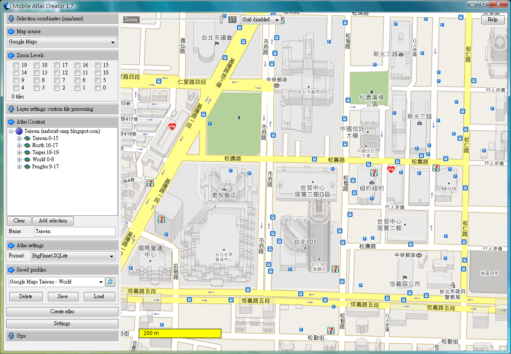This screenshot has width=511, height=354.
Task: Expand Layer settings custom tile processing
Action: tap(12, 109)
